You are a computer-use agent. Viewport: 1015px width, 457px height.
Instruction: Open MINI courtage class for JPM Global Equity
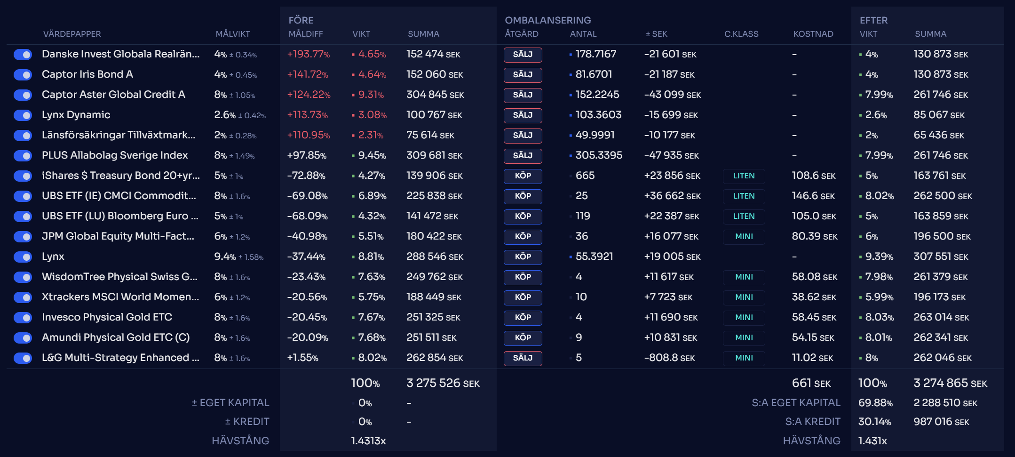(x=744, y=237)
